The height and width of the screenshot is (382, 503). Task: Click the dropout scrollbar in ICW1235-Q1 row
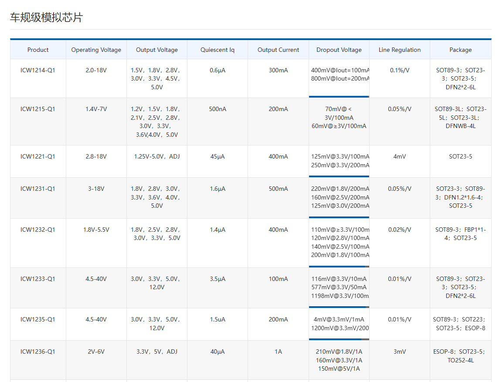pyautogui.click(x=335, y=339)
